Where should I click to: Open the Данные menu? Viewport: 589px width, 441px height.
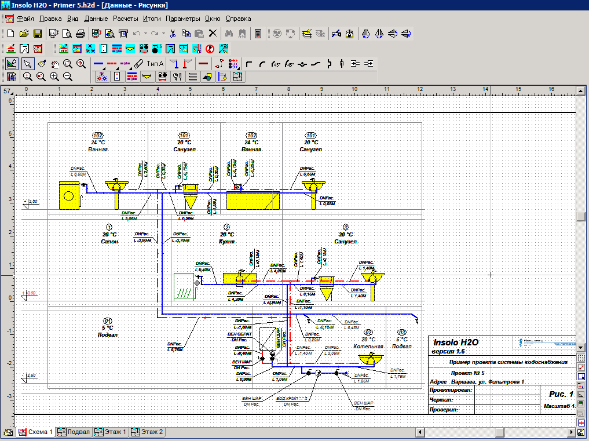[96, 19]
